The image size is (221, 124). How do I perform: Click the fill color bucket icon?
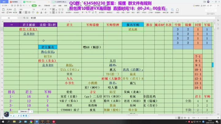pos(37,12)
